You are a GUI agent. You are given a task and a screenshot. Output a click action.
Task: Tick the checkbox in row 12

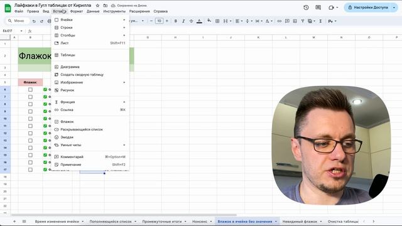pyautogui.click(x=30, y=133)
